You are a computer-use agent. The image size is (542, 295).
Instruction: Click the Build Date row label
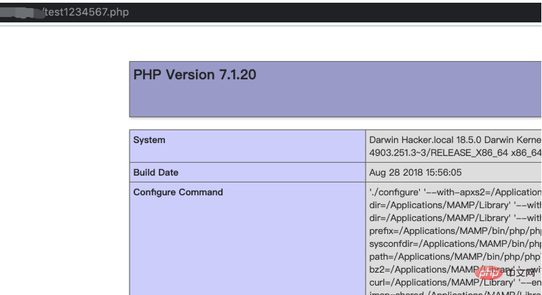155,172
